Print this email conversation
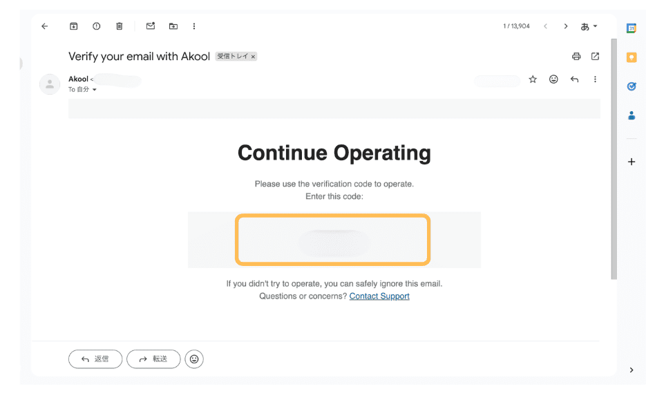The width and height of the screenshot is (655, 409). click(x=576, y=57)
